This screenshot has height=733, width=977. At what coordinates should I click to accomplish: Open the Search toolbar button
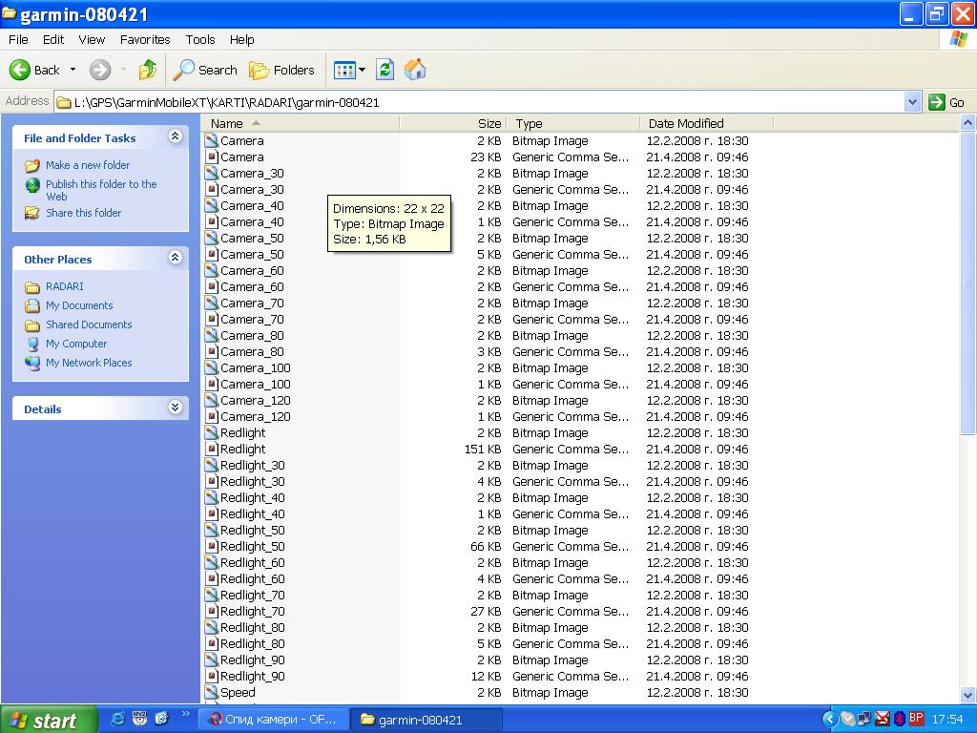tap(205, 70)
